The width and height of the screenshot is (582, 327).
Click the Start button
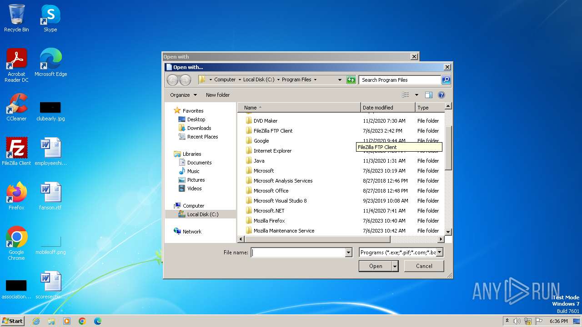(x=12, y=321)
